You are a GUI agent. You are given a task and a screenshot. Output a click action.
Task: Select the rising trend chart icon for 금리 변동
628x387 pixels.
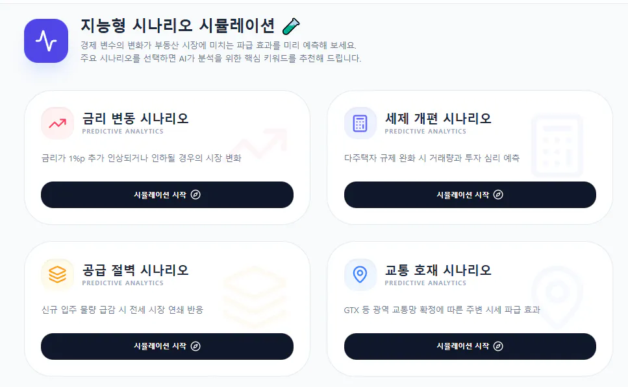click(x=57, y=123)
